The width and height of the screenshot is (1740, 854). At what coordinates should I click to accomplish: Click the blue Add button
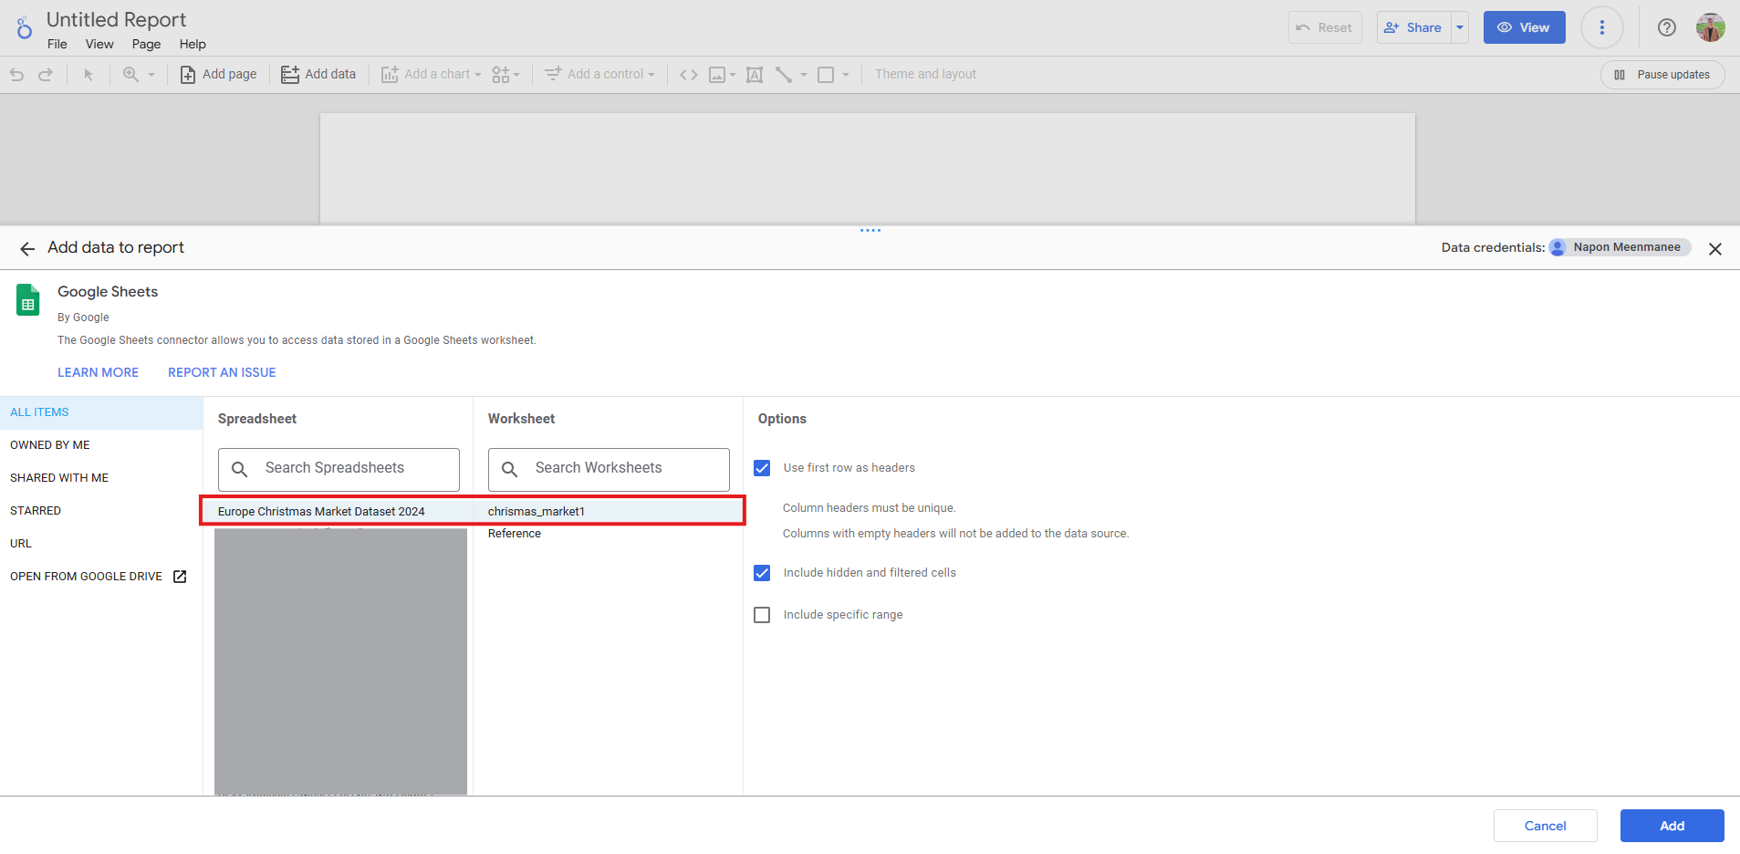pos(1672,826)
